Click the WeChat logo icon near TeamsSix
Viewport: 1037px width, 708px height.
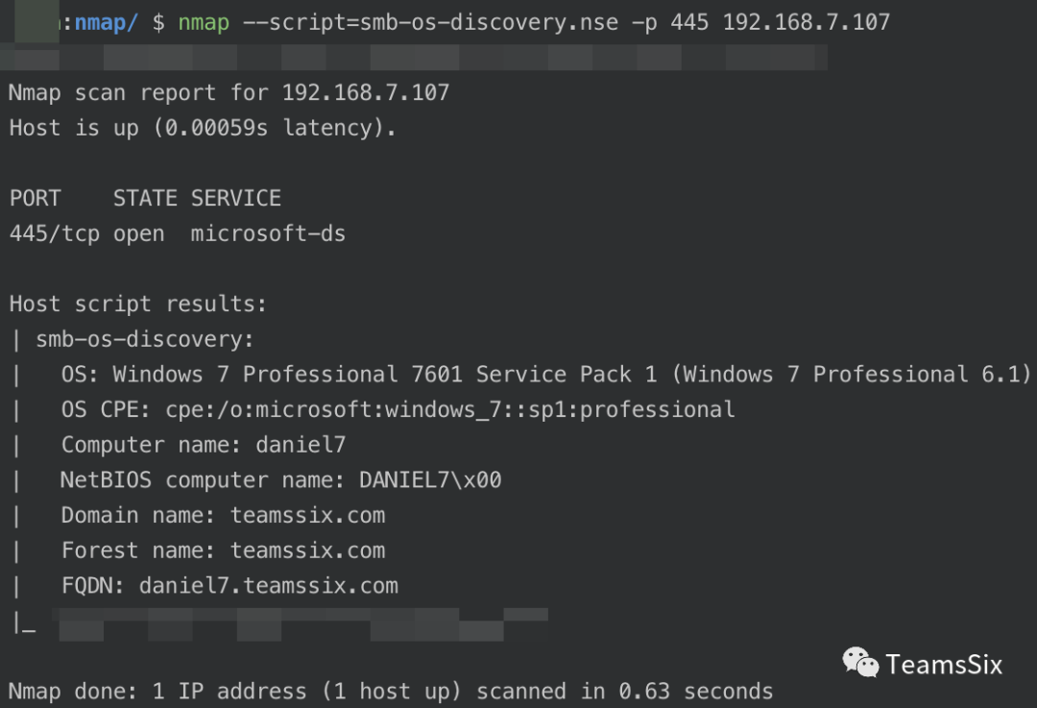(x=859, y=662)
